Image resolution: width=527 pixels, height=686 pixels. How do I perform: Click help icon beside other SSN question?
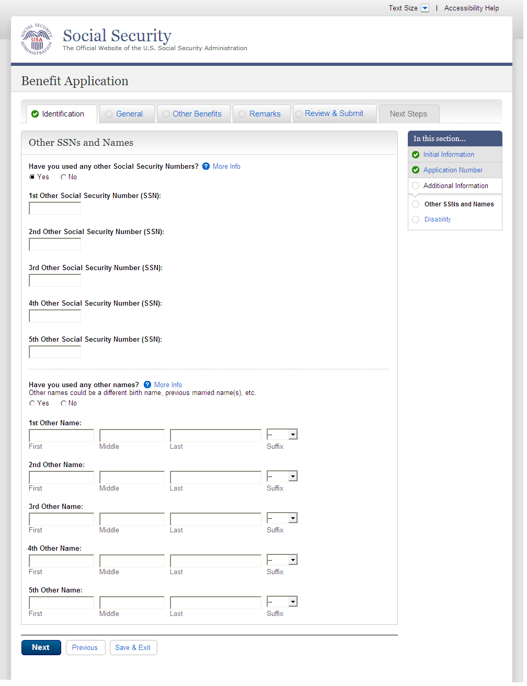coord(206,167)
